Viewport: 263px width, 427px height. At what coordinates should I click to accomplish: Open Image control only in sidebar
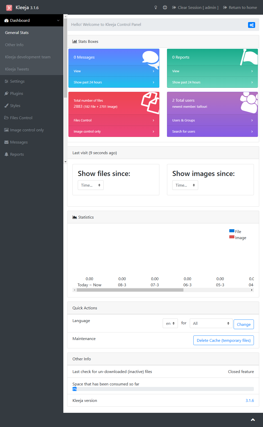32,130
